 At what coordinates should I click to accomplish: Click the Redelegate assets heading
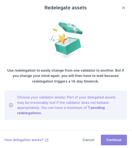tap(65, 8)
